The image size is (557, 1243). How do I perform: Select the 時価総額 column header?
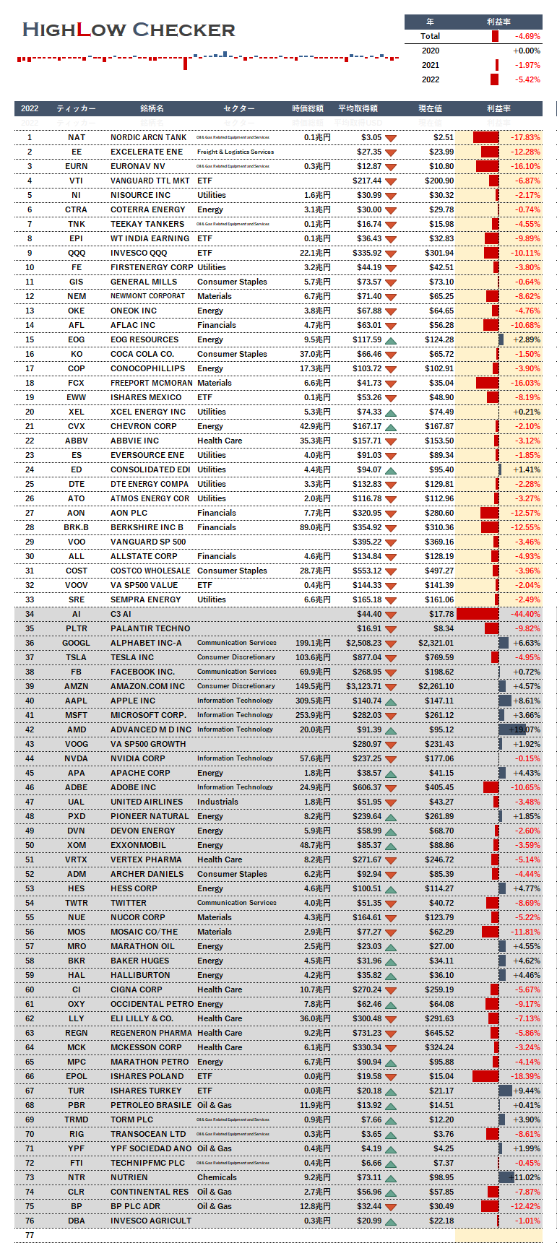[308, 108]
